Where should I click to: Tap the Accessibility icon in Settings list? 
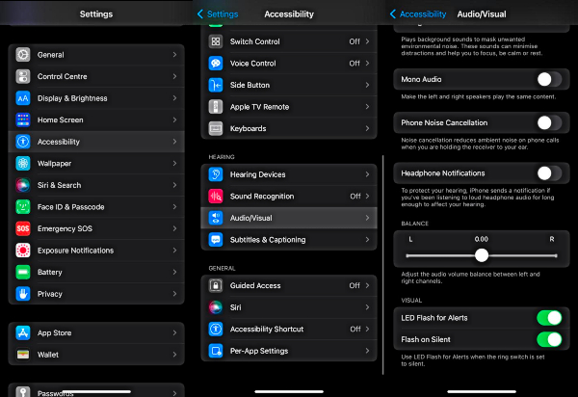point(23,142)
